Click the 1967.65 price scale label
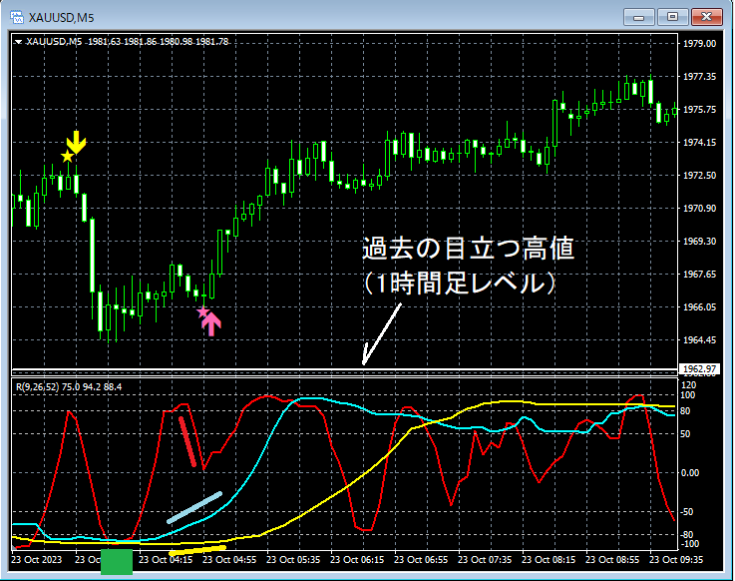This screenshot has width=735, height=581. [699, 274]
